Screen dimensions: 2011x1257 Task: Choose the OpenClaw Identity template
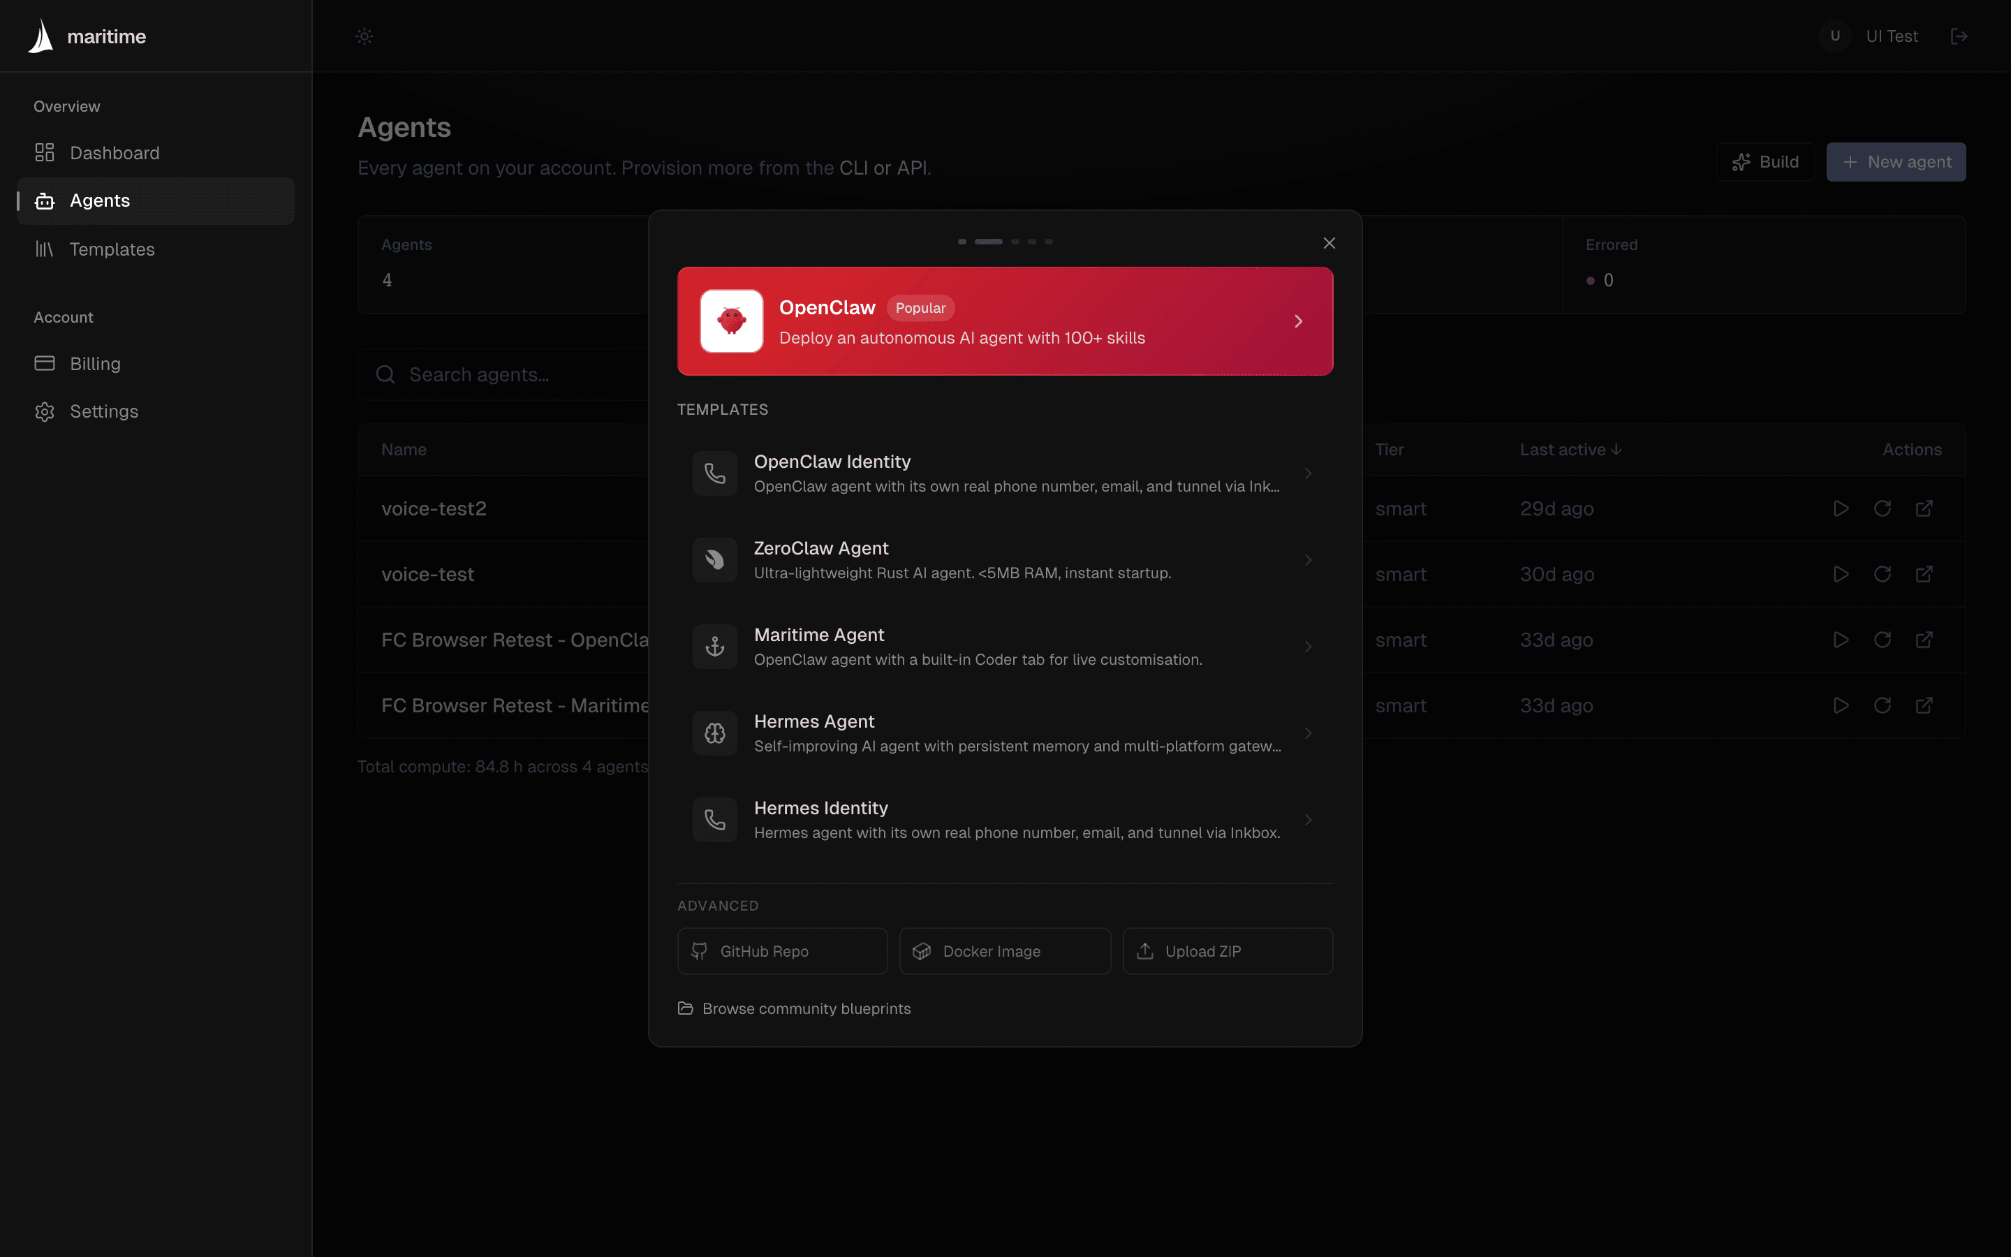1005,473
